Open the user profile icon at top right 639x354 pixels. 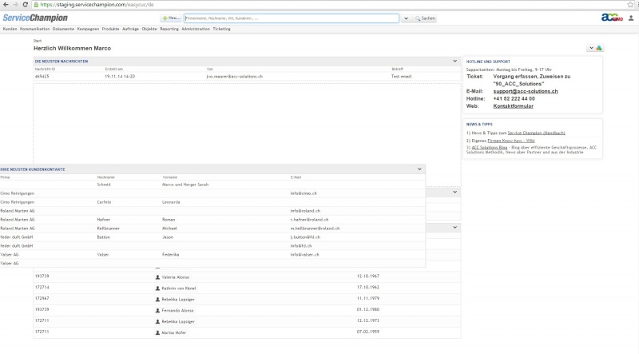click(x=631, y=18)
